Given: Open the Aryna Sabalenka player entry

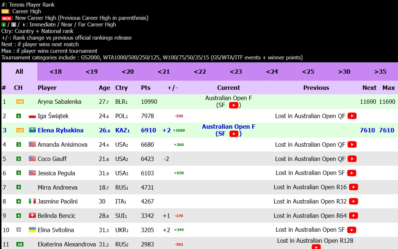Looking at the screenshot, I should pyautogui.click(x=59, y=102).
